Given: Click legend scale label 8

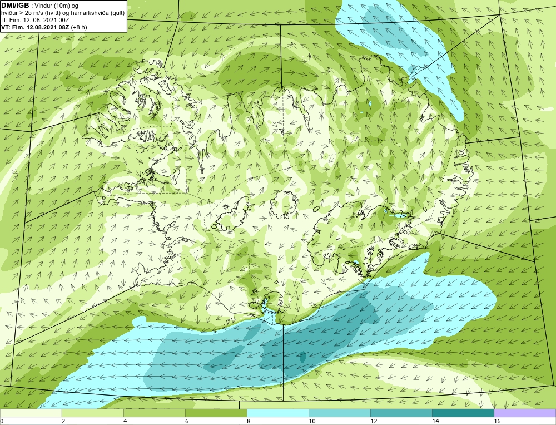Looking at the screenshot, I should 249,421.
